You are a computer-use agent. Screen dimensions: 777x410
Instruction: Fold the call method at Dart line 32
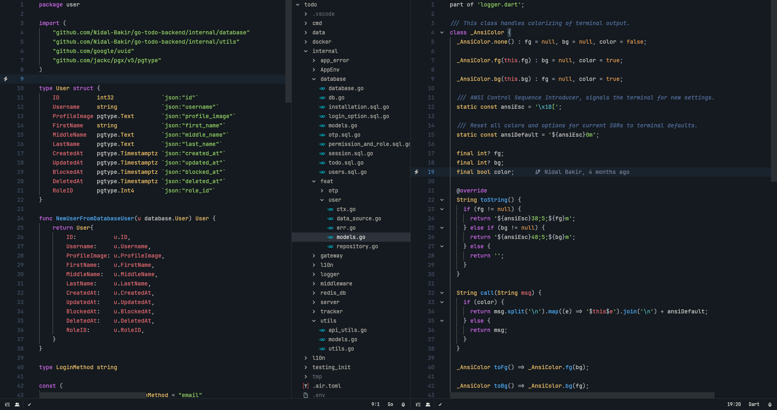(x=442, y=293)
